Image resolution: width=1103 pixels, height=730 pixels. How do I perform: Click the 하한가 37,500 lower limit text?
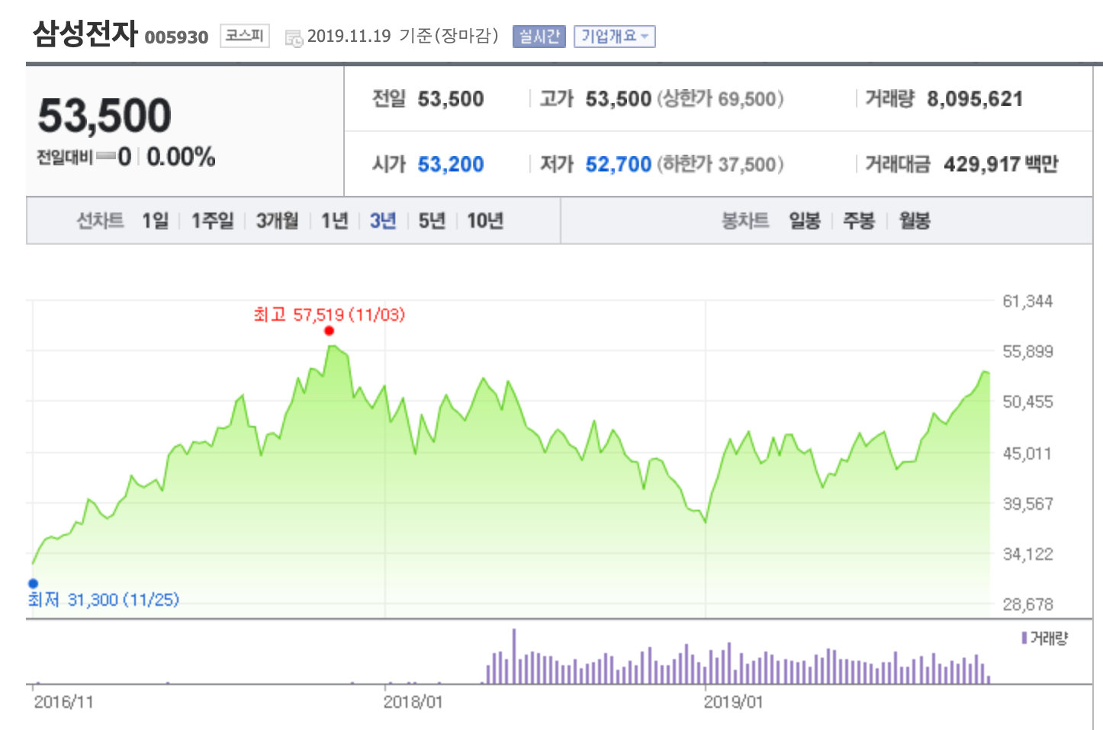(x=720, y=165)
